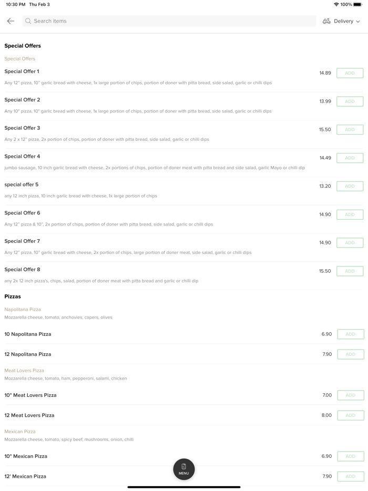This screenshot has height=491, width=368.
Task: Open the Napolitana Pizza category heading
Action: [23, 310]
